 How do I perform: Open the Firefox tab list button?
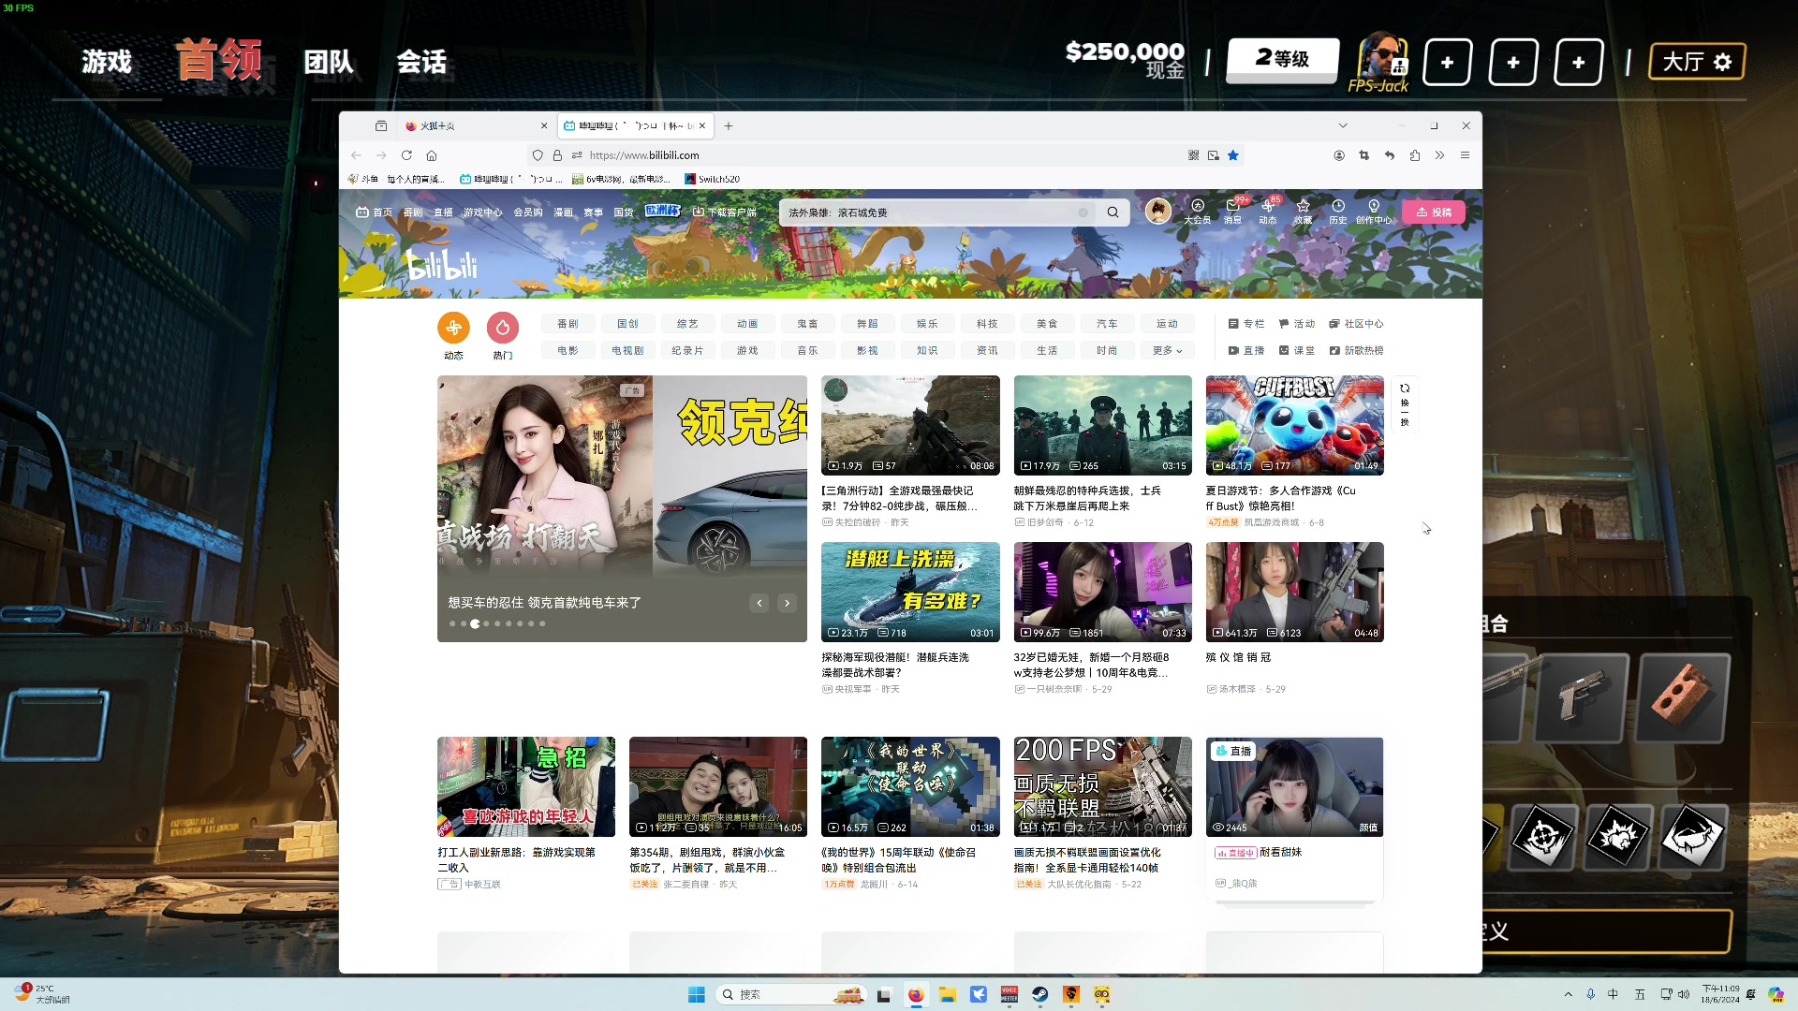click(x=381, y=125)
